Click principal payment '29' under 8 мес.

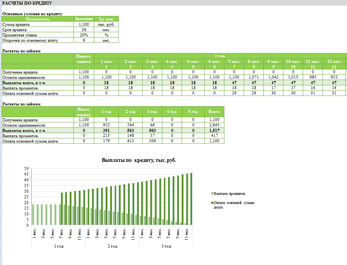point(254,93)
